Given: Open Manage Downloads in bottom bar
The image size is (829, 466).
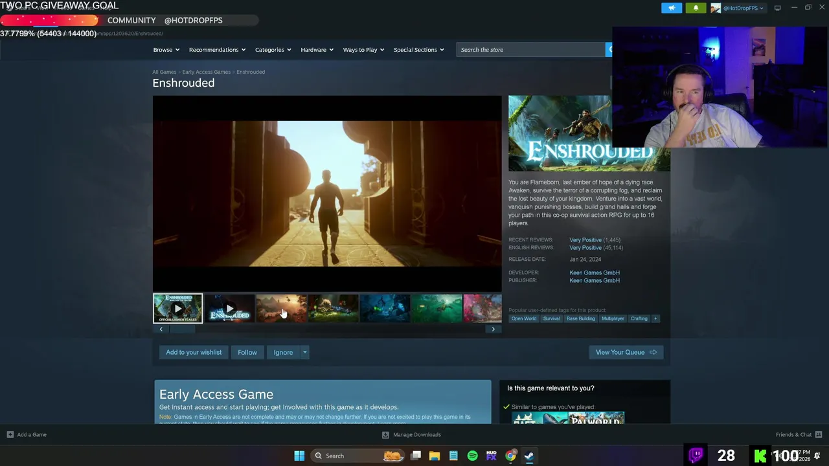Looking at the screenshot, I should click(411, 434).
